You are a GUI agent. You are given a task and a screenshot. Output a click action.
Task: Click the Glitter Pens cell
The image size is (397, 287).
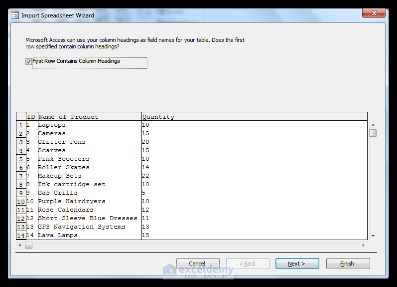pos(90,142)
